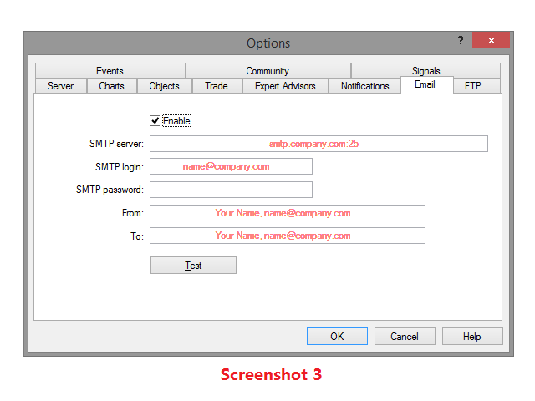Viewport: 535px width, 401px height.
Task: Focus the SMTP login field
Action: 231,166
